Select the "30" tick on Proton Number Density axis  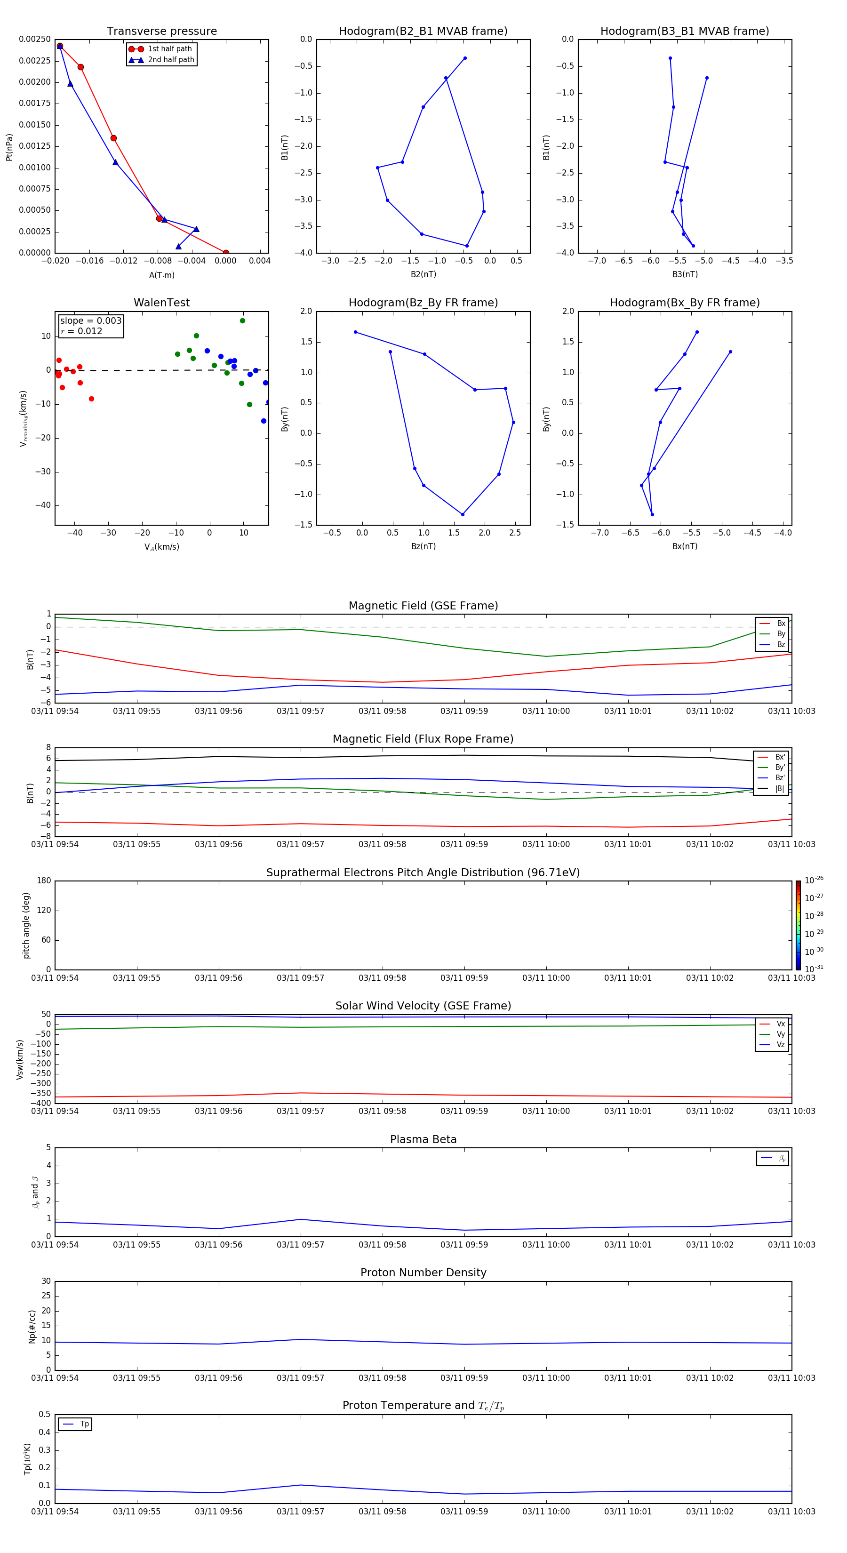[x=47, y=1281]
